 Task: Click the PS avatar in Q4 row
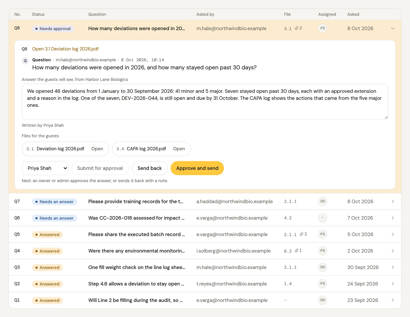pos(323,251)
